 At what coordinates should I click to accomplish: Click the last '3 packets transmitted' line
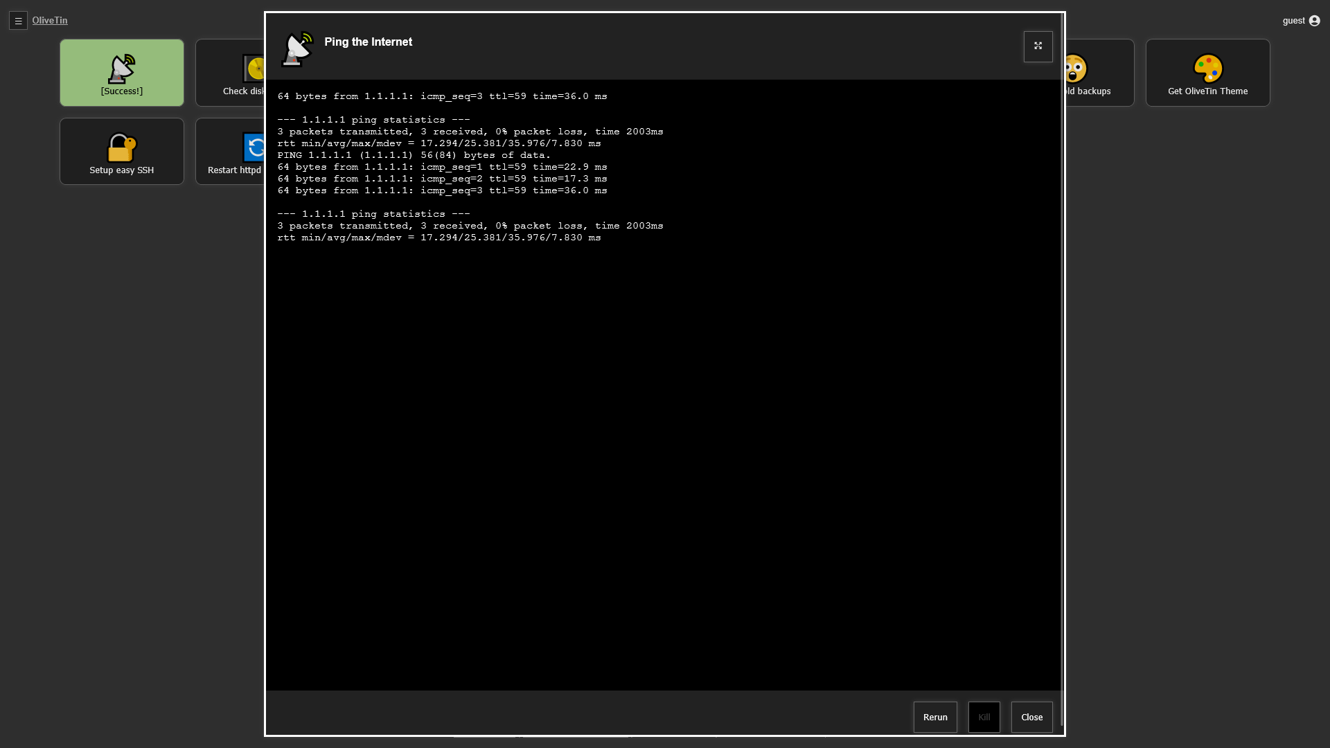pyautogui.click(x=470, y=226)
